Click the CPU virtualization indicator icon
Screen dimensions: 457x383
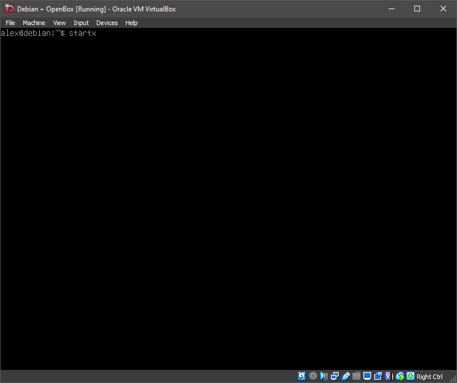point(389,376)
